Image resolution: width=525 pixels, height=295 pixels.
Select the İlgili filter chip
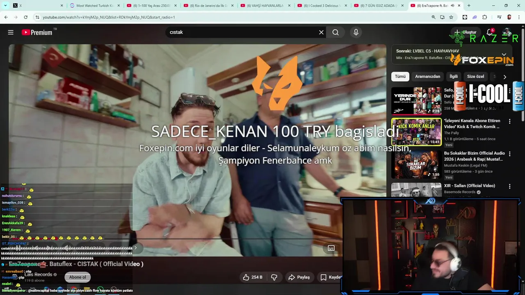point(454,77)
